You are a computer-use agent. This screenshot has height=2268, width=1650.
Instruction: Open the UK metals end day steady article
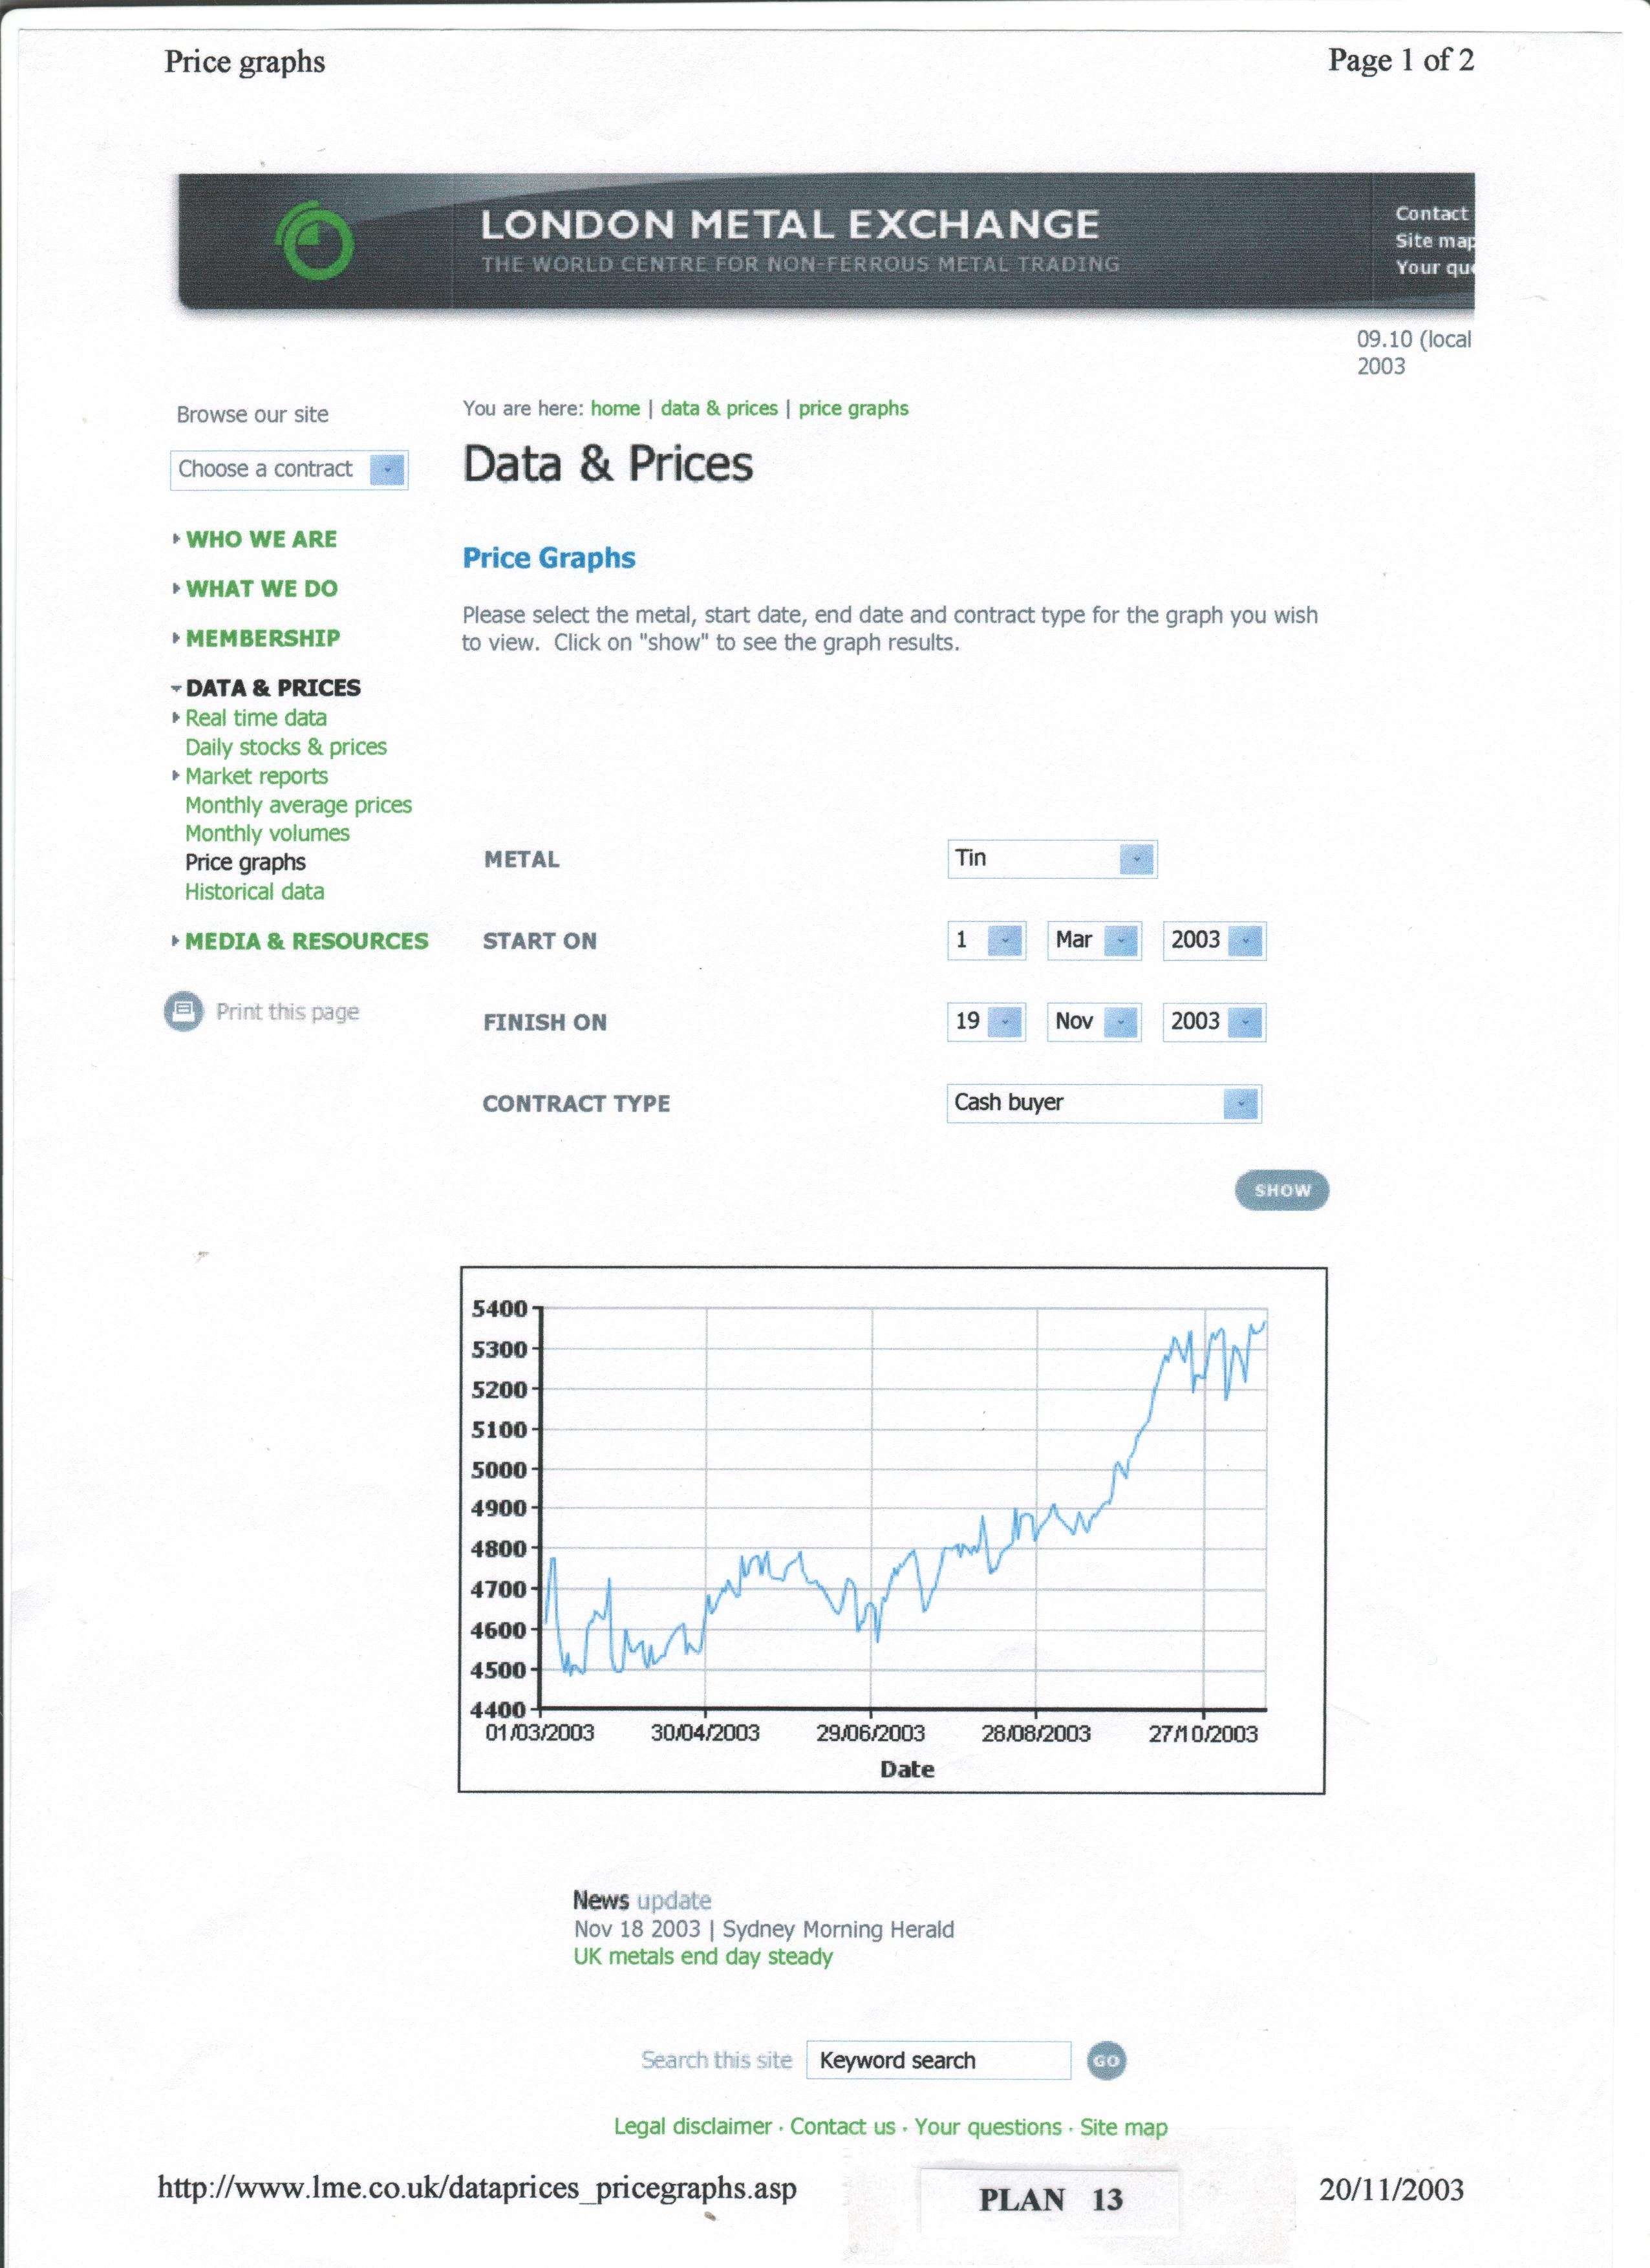coord(703,1957)
